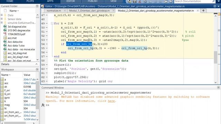221x124 pixels.
Task: Click orange code analyzer message indicator at editor top right
Action: pyautogui.click(x=219, y=14)
